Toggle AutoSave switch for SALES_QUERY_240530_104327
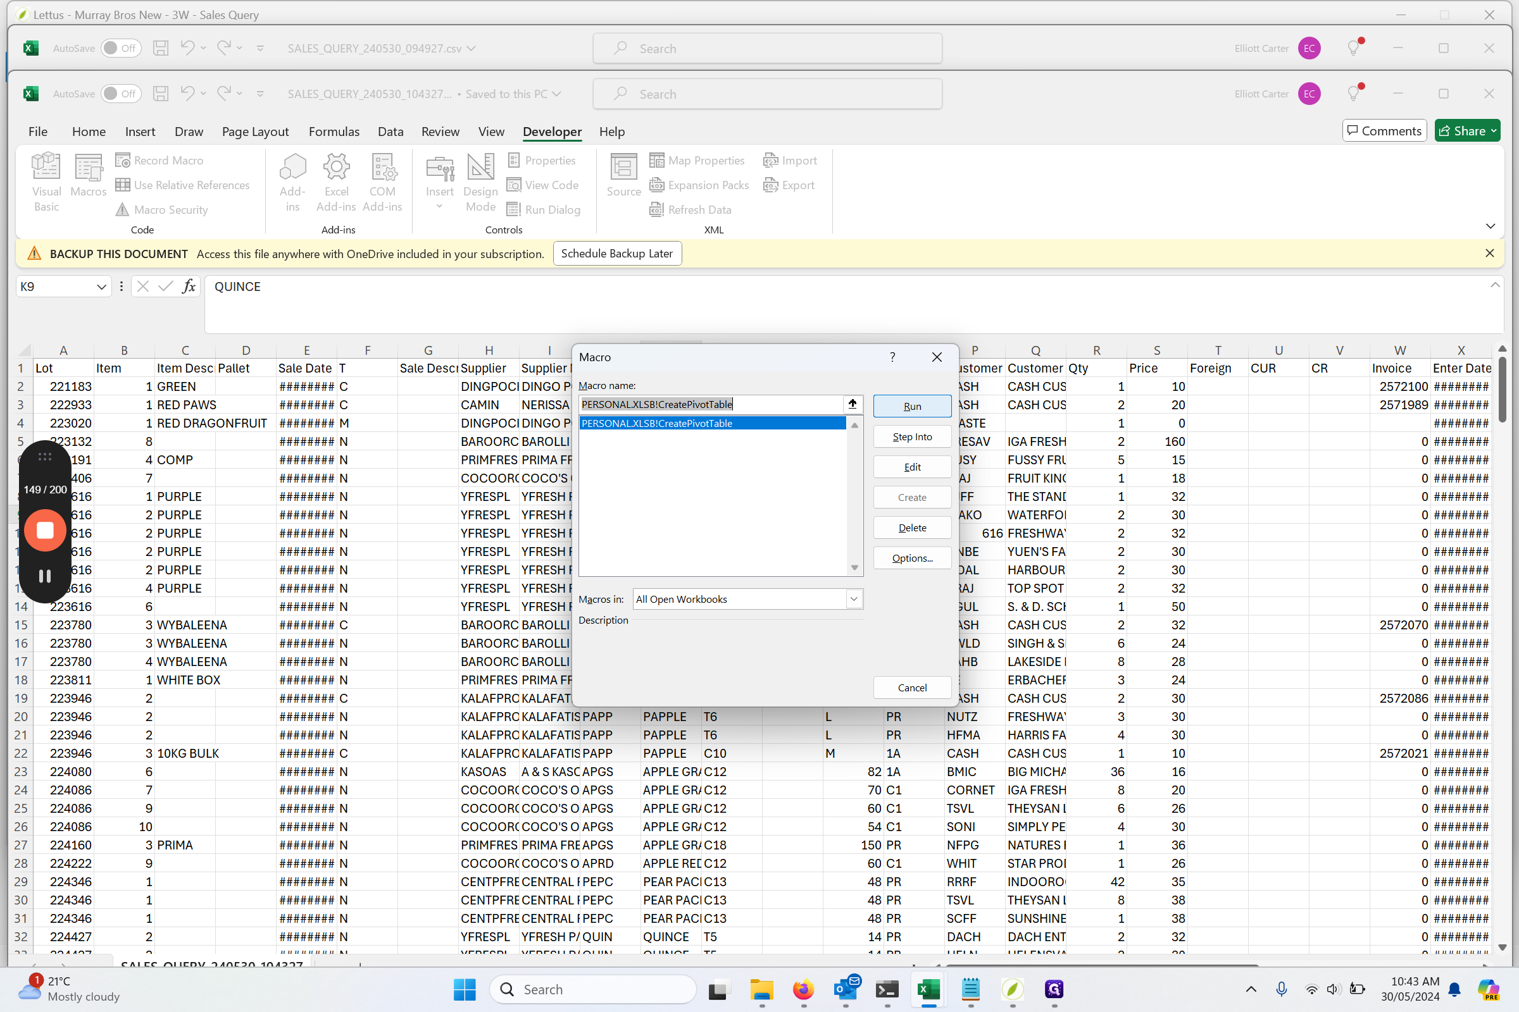 tap(121, 94)
